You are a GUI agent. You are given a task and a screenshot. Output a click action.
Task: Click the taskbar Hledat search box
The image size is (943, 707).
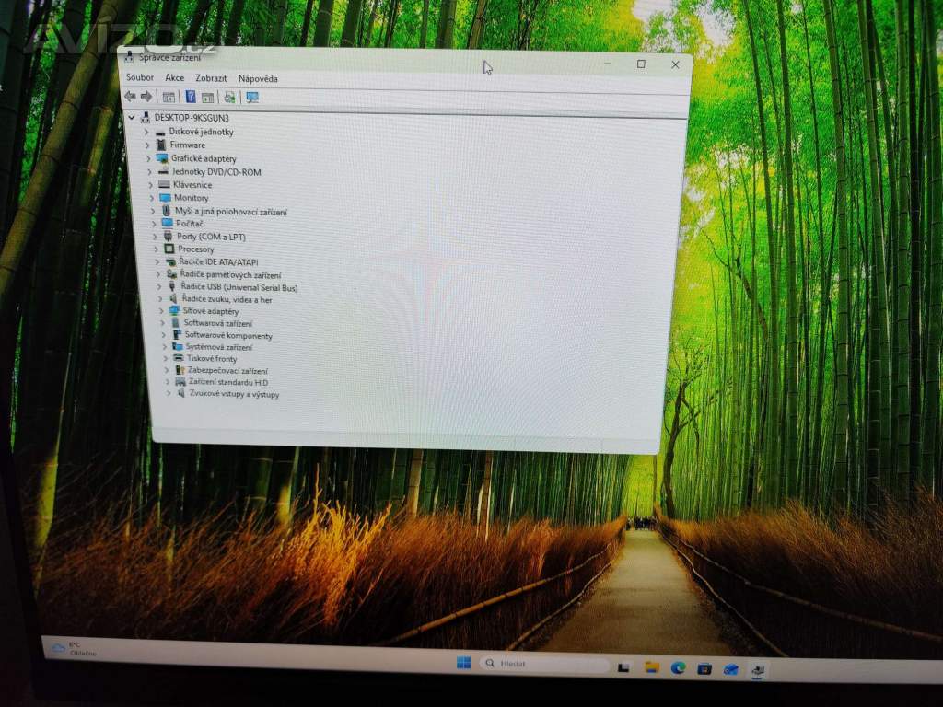click(x=545, y=664)
